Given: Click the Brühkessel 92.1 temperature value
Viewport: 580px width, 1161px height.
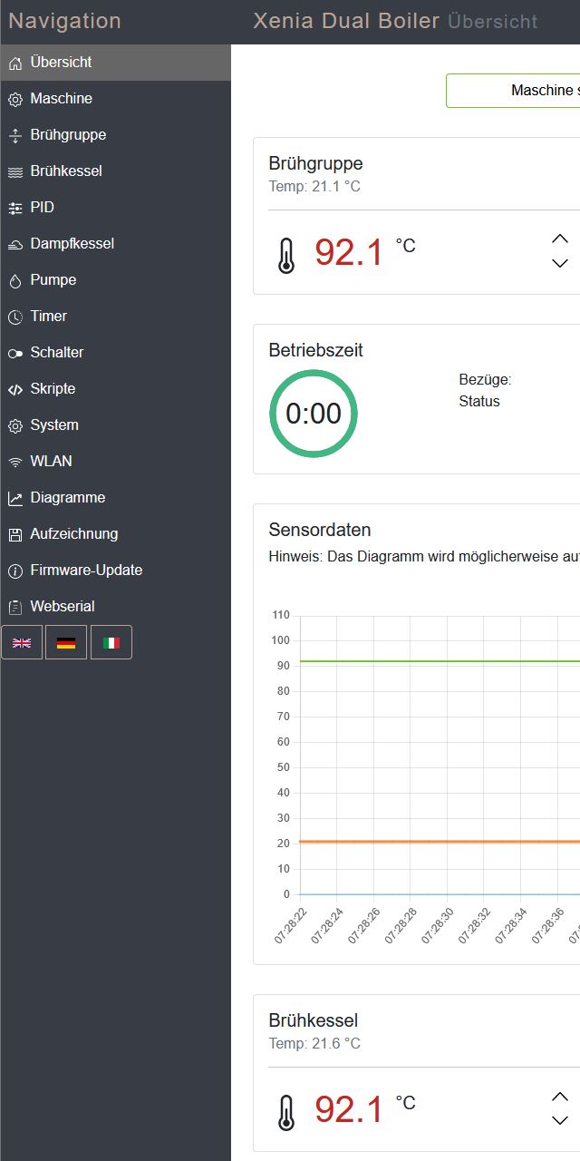Looking at the screenshot, I should point(350,1109).
